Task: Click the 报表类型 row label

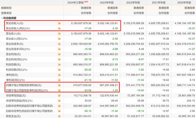Action: [6, 13]
